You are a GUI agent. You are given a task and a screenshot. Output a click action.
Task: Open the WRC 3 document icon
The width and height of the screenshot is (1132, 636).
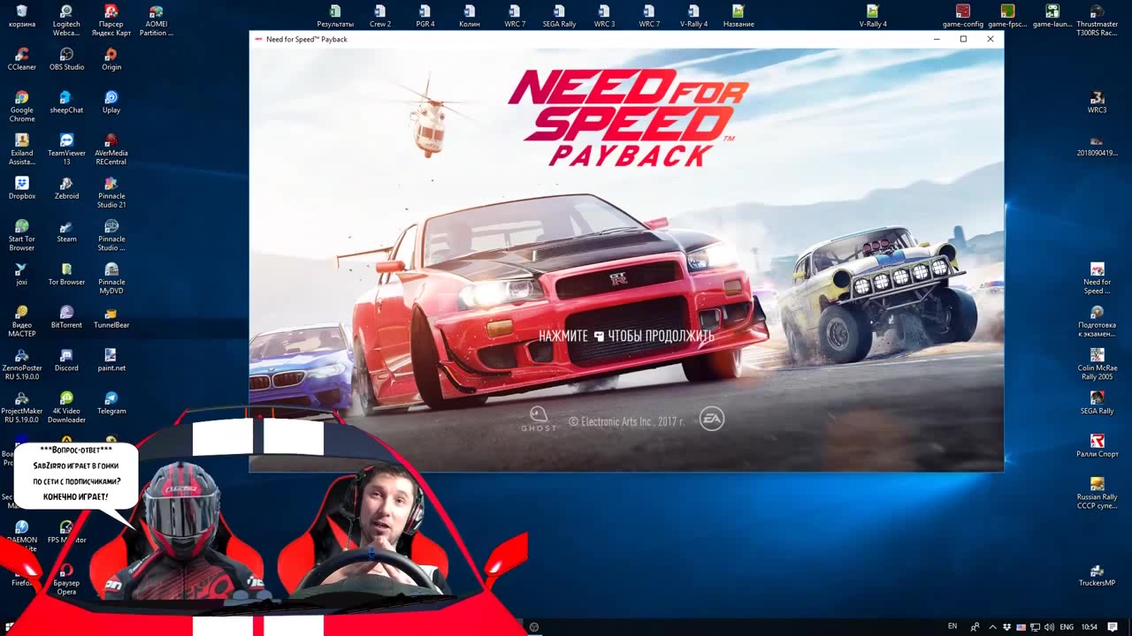[x=605, y=16]
